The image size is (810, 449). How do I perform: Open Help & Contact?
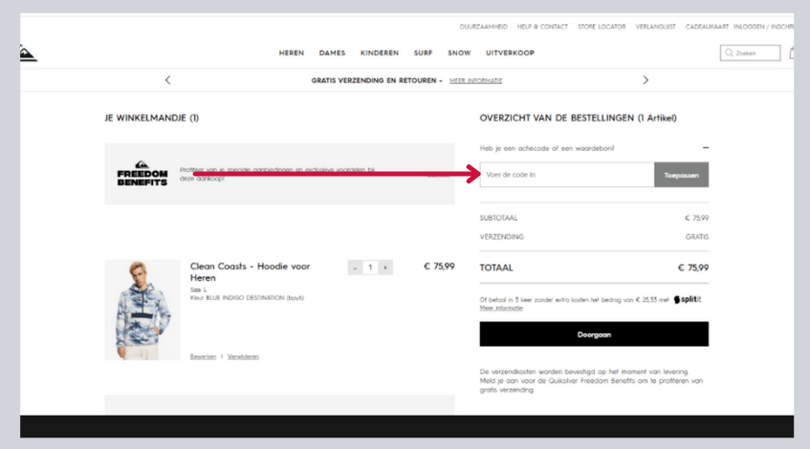click(542, 27)
